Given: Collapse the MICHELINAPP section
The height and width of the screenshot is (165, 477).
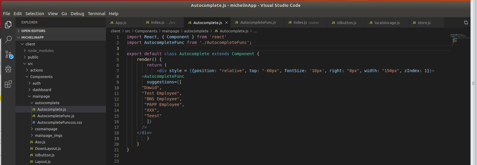Looking at the screenshot, I should (18, 37).
